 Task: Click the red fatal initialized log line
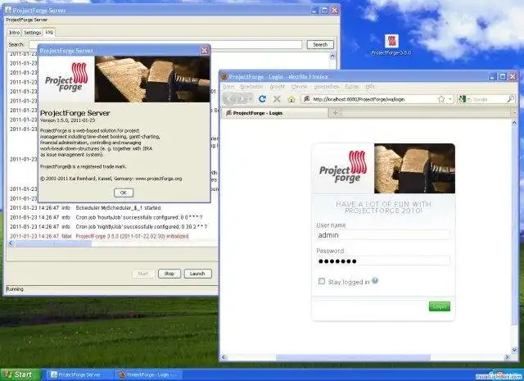99,236
